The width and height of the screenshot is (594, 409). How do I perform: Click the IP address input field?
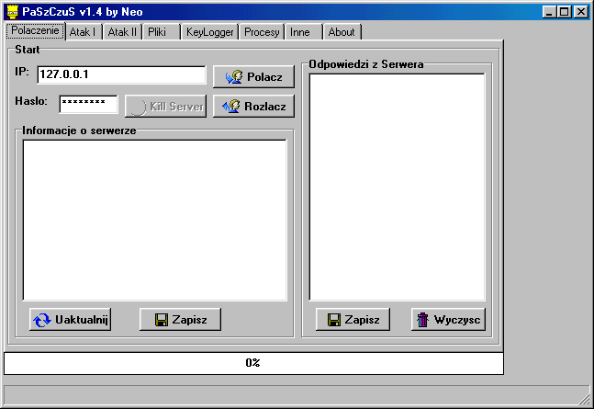[121, 74]
